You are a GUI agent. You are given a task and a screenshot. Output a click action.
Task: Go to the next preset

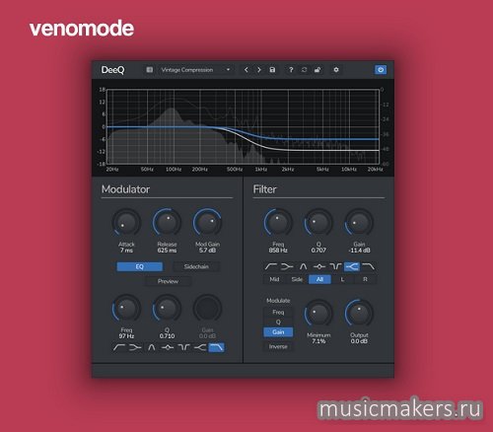tap(259, 70)
